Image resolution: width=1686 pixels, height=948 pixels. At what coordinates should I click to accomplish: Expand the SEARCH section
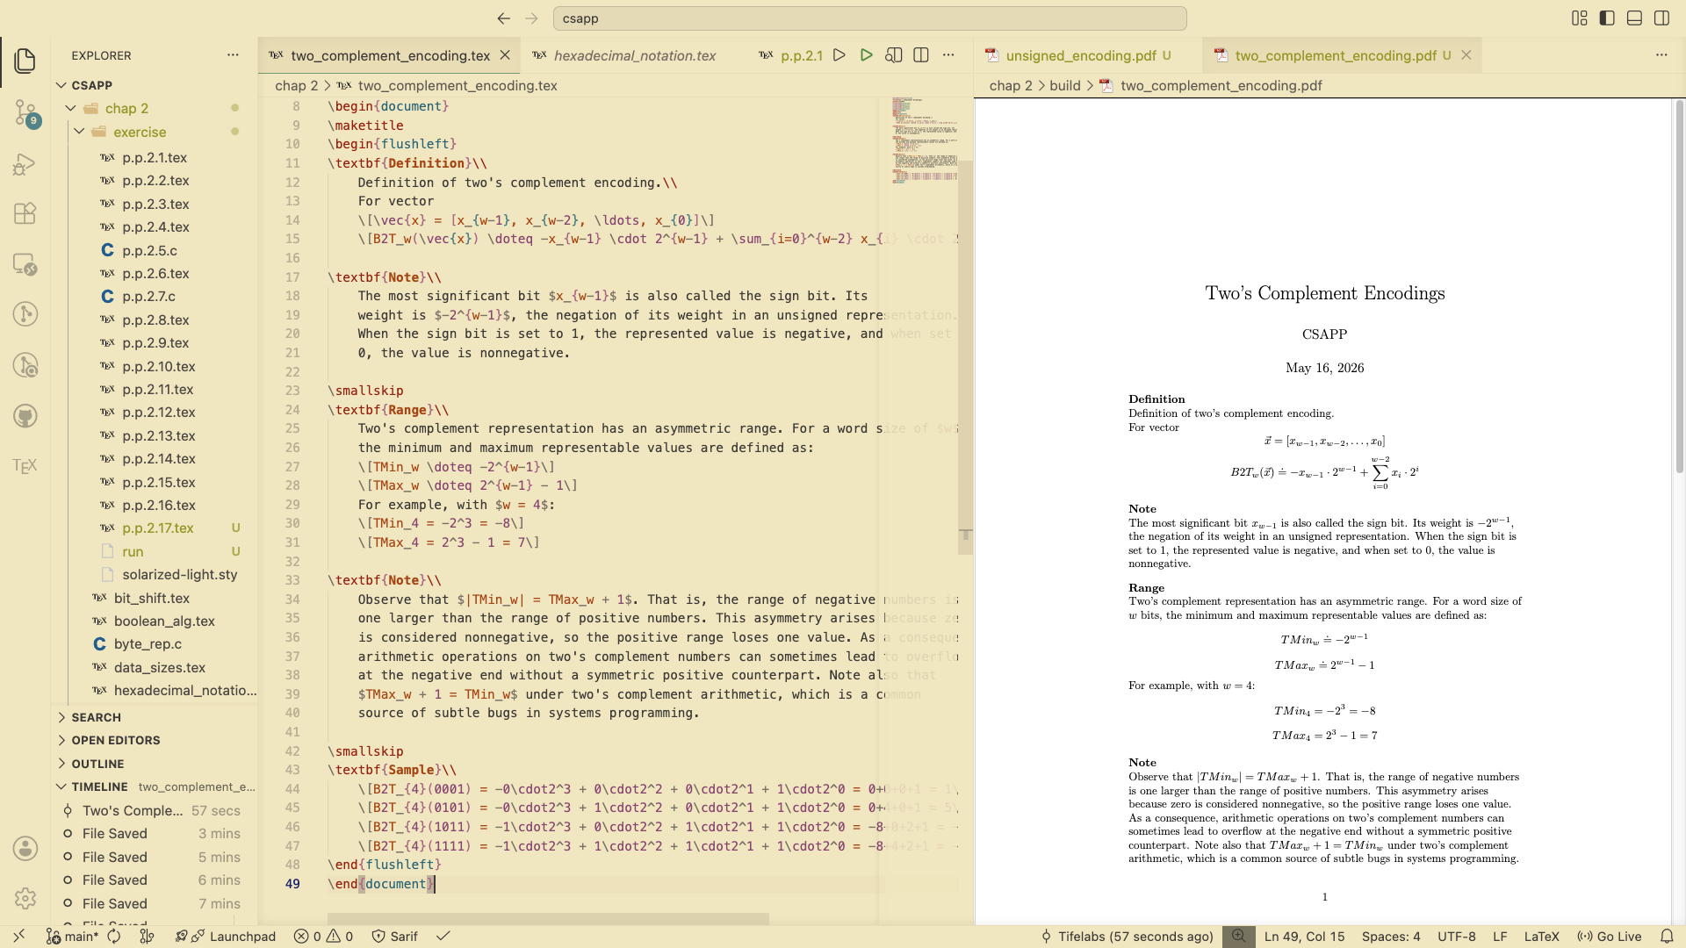(155, 717)
